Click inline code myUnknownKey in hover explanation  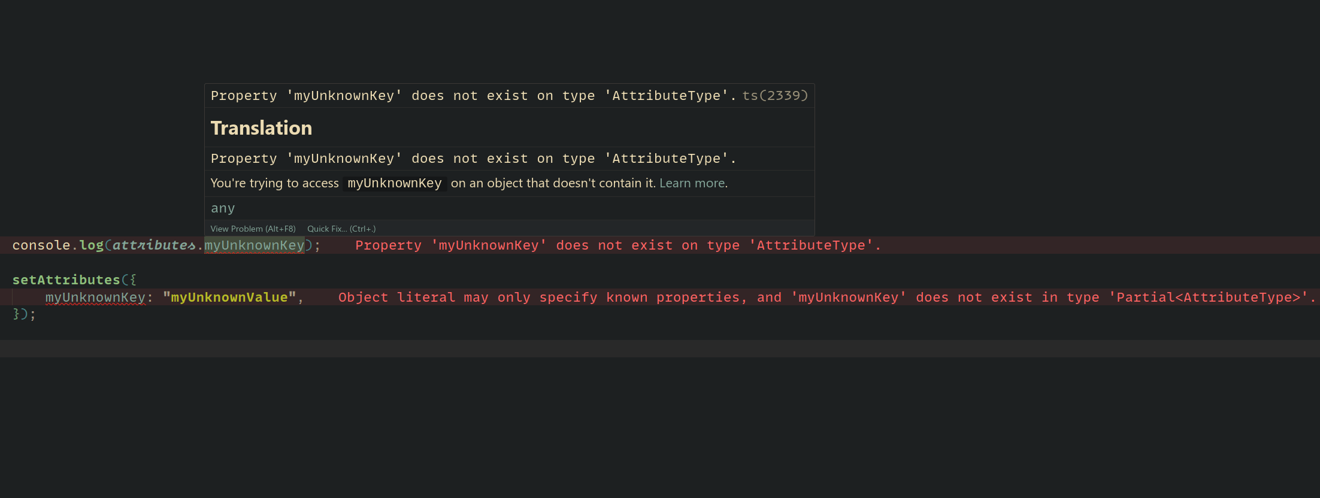394,183
